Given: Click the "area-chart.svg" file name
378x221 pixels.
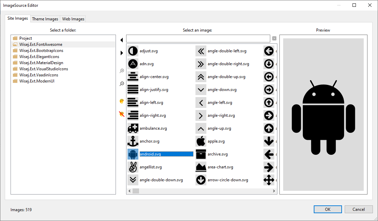Looking at the screenshot, I should point(220,167).
